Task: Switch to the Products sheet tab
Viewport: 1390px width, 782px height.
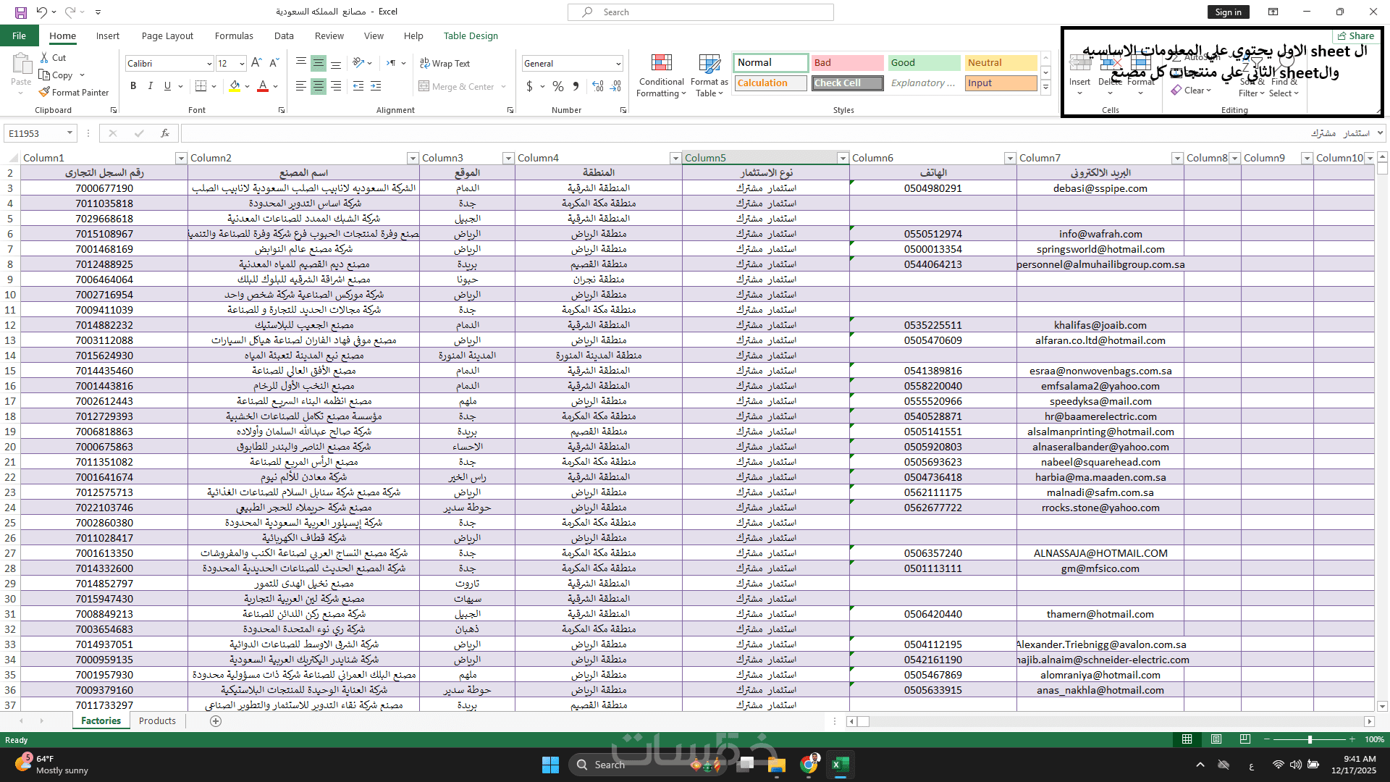Action: coord(157,720)
